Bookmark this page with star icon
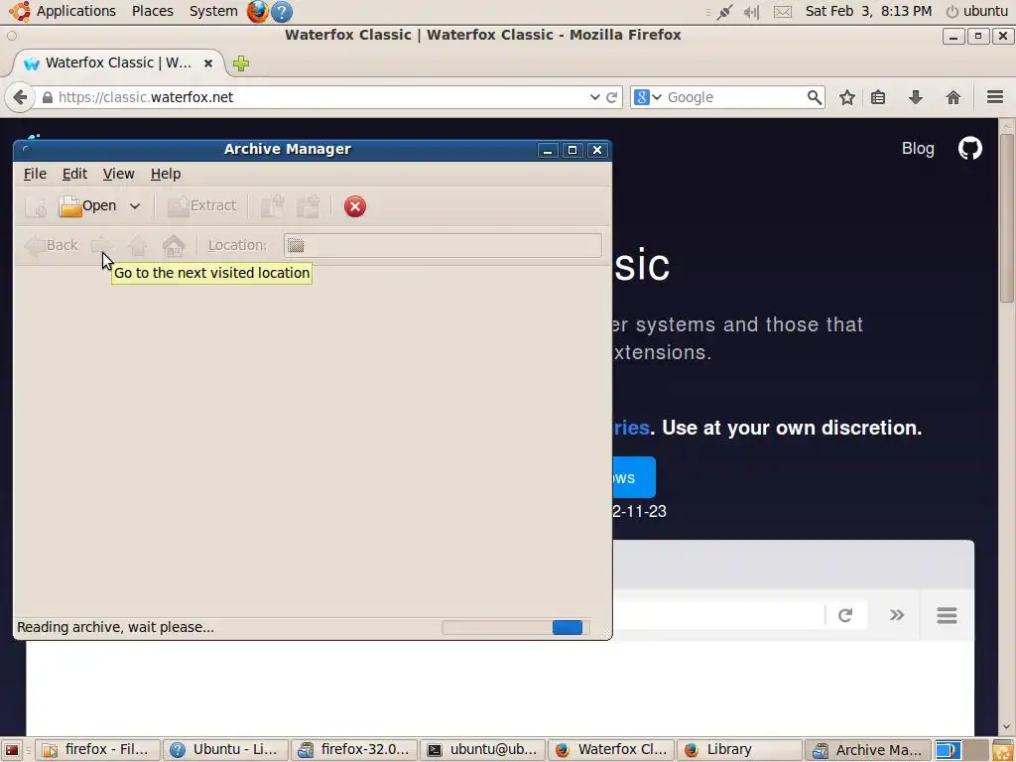 click(x=847, y=97)
